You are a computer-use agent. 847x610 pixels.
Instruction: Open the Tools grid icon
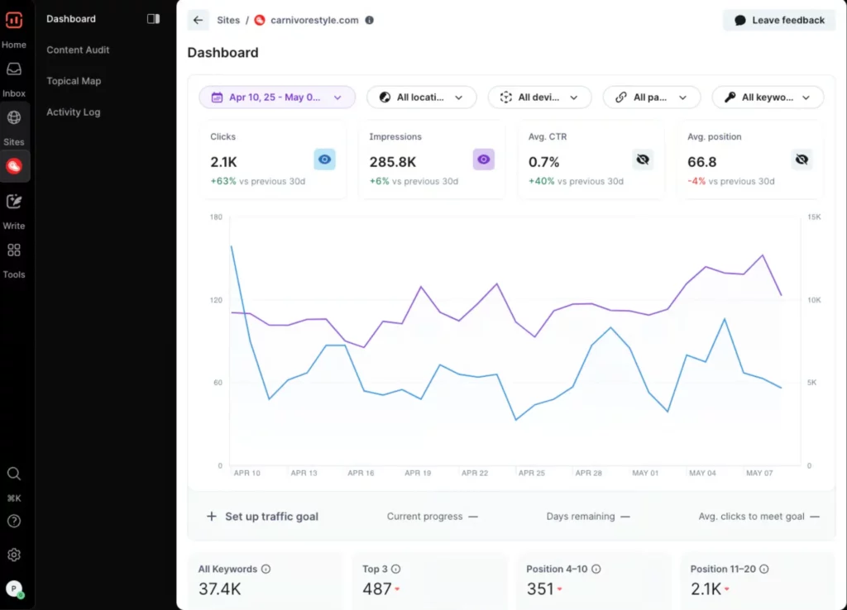[14, 250]
